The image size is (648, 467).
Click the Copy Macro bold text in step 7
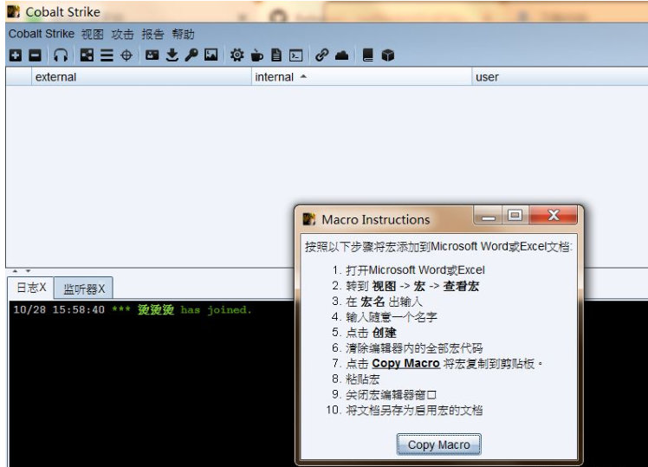405,363
